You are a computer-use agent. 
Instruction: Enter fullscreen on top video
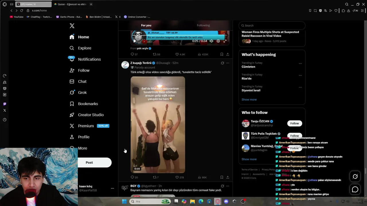[225, 41]
